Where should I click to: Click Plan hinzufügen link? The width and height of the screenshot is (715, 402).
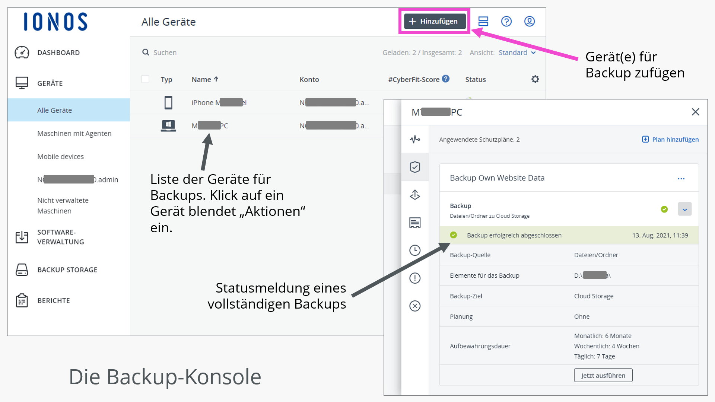tap(670, 139)
